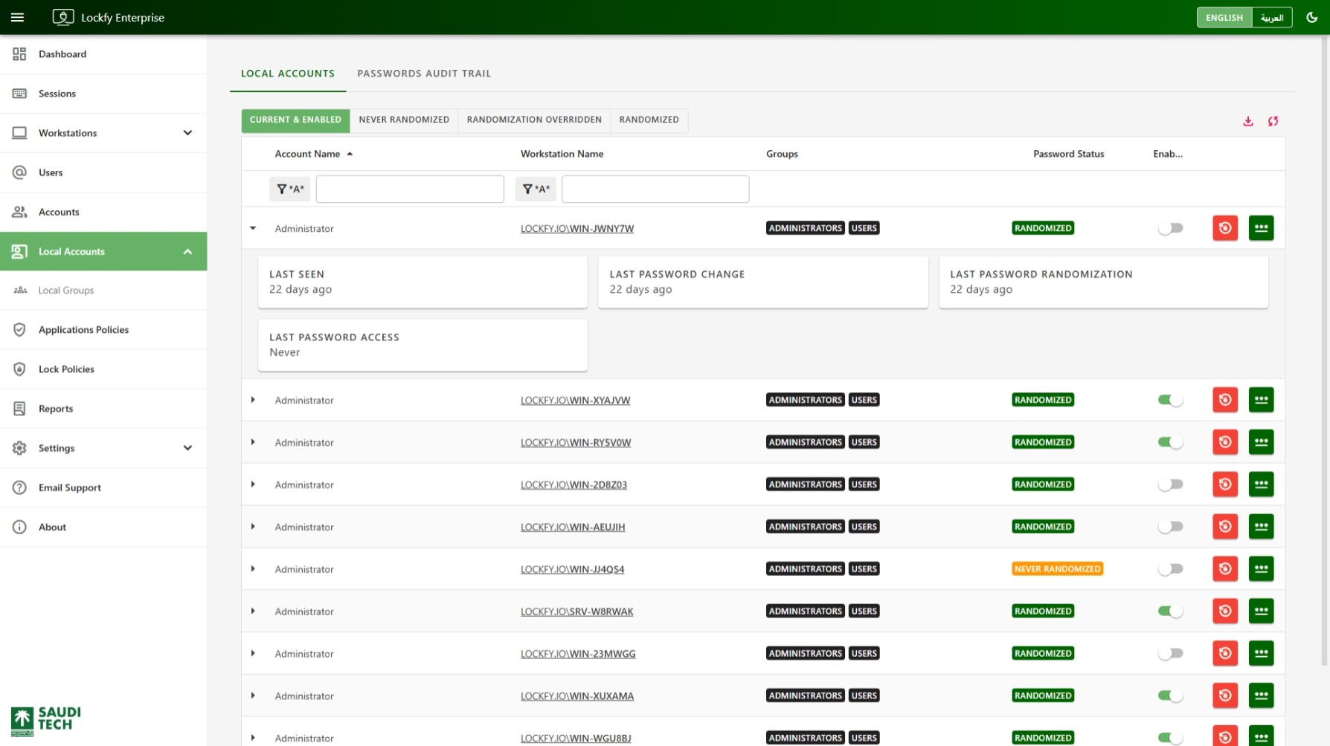Click the Account Name filter operator icon
This screenshot has width=1330, height=746.
tap(290, 189)
